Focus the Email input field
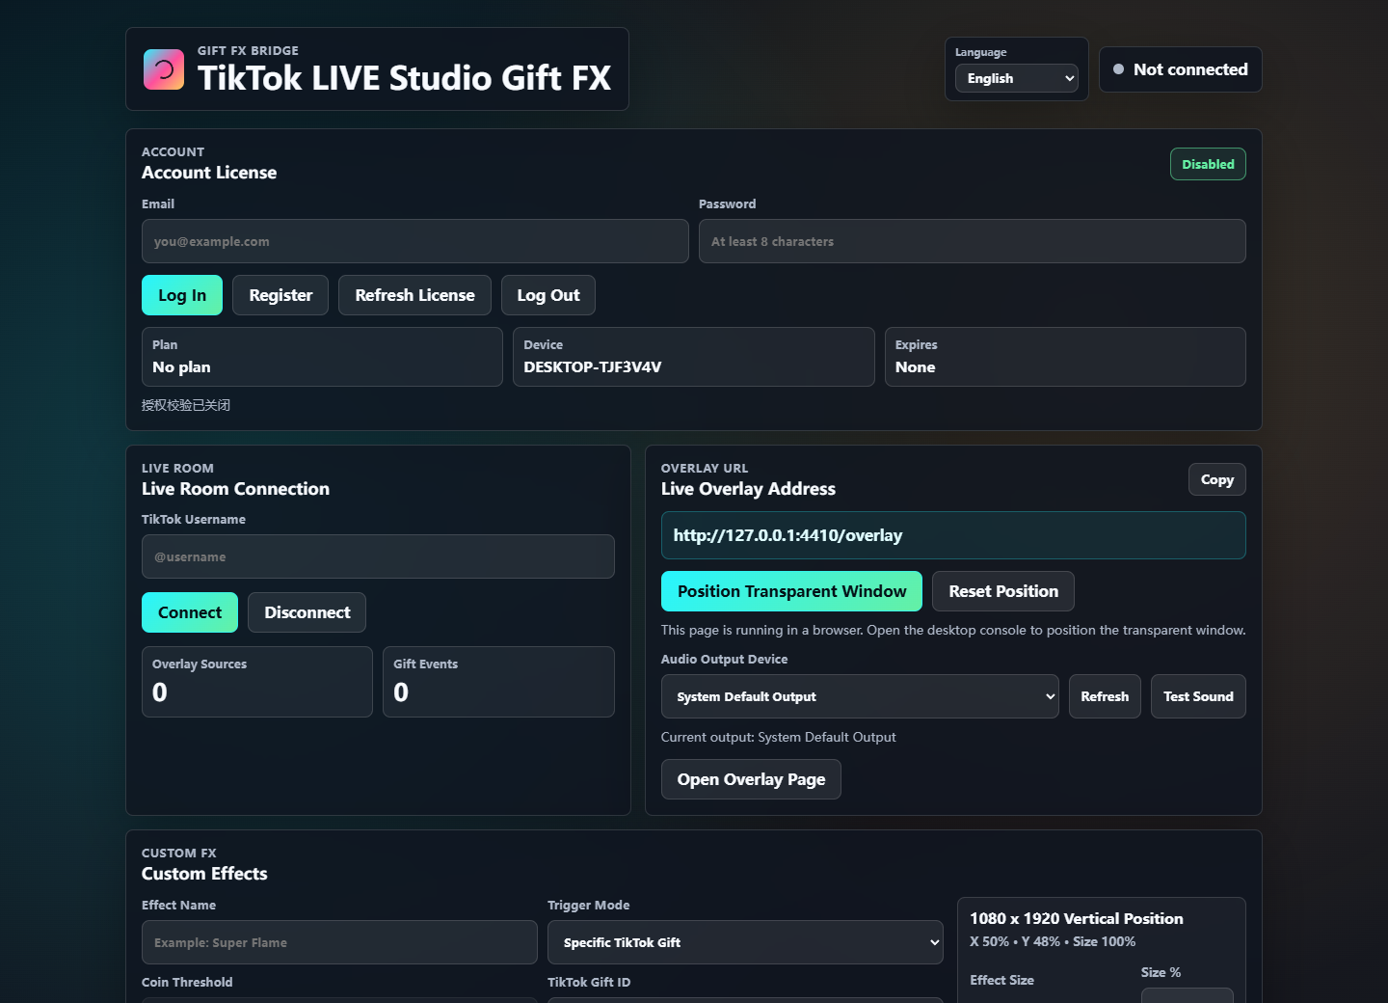The height and width of the screenshot is (1003, 1388). tap(414, 241)
